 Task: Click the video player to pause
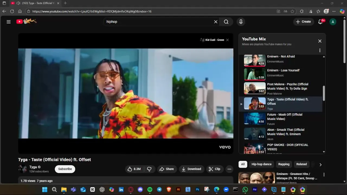coord(126,93)
